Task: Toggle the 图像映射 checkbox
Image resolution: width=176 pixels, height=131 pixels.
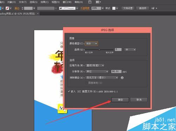Action: coord(86,83)
